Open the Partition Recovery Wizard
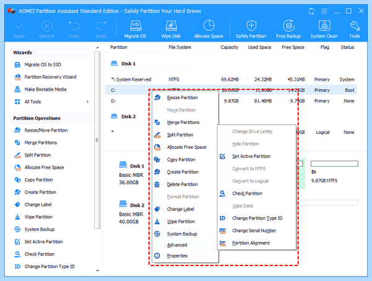 coord(45,77)
